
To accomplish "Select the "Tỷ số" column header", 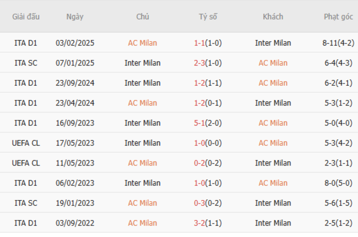I will click(208, 16).
